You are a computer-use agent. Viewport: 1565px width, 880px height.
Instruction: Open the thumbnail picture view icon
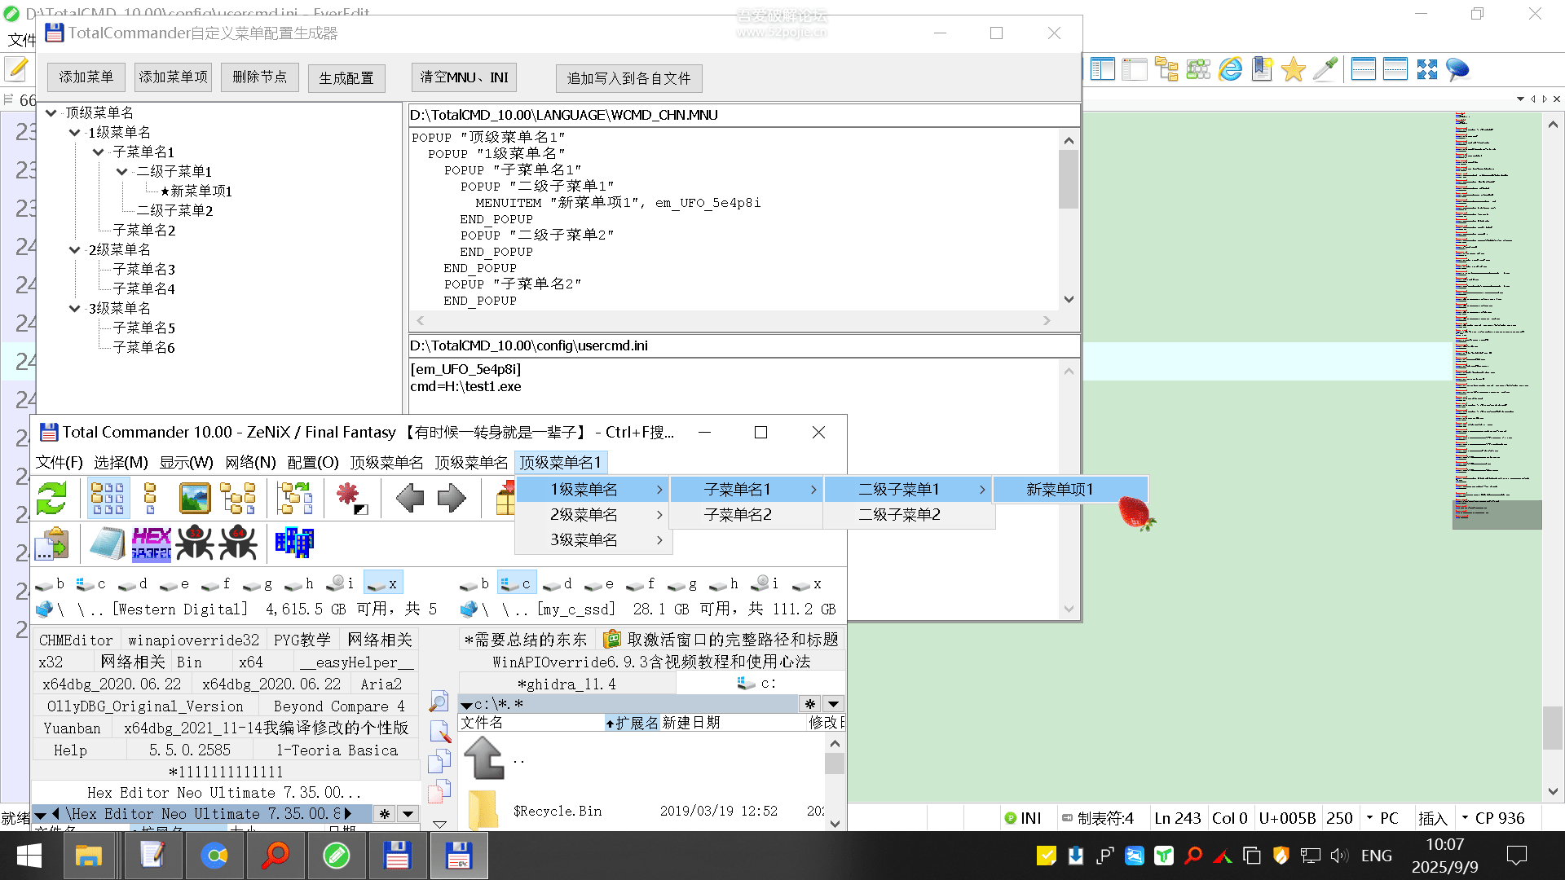tap(194, 498)
